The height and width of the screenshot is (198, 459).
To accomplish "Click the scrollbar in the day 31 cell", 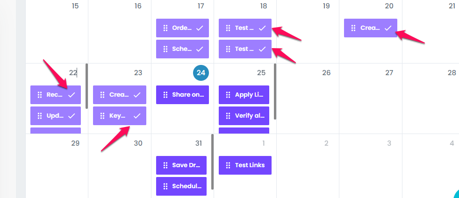I will click(x=213, y=162).
